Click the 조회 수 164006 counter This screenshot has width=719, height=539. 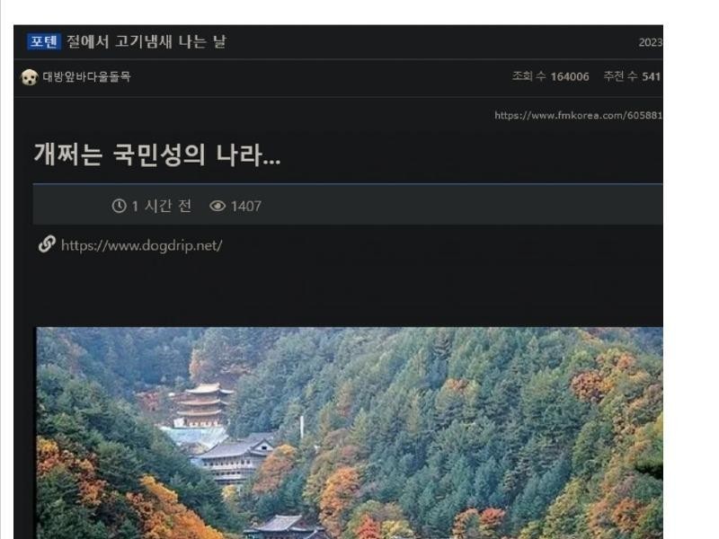(550, 76)
